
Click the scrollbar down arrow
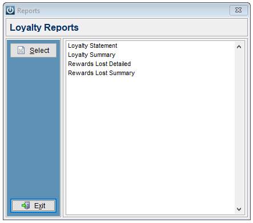(239, 209)
